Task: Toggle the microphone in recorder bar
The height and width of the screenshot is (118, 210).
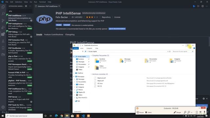Action: pyautogui.click(x=204, y=112)
